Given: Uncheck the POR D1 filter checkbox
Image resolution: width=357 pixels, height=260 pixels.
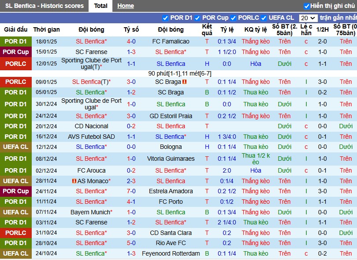Looking at the screenshot, I should pyautogui.click(x=165, y=18).
